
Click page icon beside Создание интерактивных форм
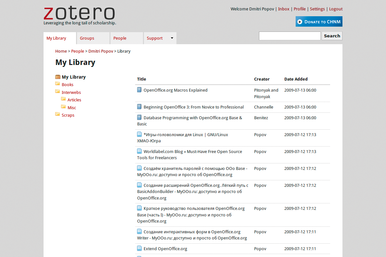click(139, 231)
